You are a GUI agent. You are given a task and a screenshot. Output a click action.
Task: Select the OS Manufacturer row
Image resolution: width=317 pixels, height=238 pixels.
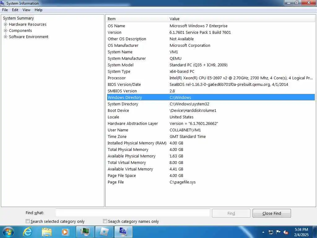coord(211,45)
